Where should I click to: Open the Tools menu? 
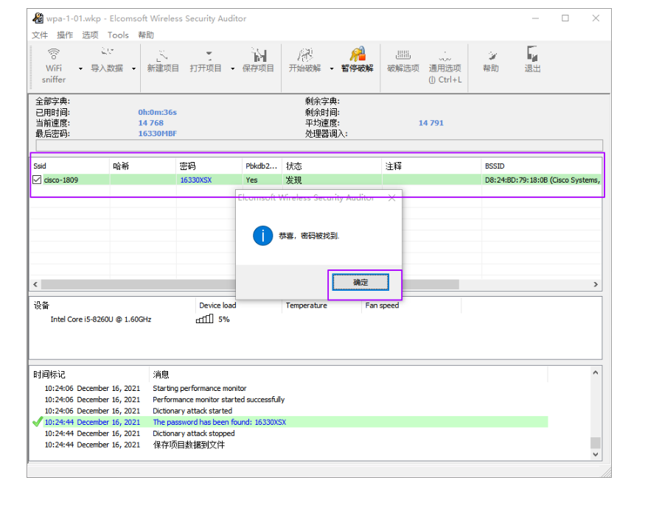point(118,35)
